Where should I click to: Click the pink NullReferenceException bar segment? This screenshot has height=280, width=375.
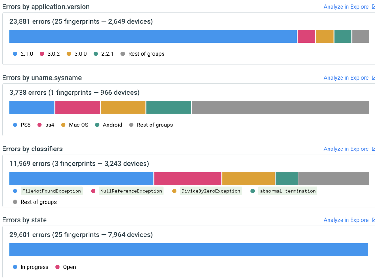(x=187, y=179)
